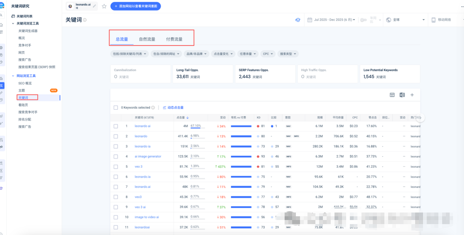
Task: Open 关键词生成器 in the sidebar
Action: 28,31
